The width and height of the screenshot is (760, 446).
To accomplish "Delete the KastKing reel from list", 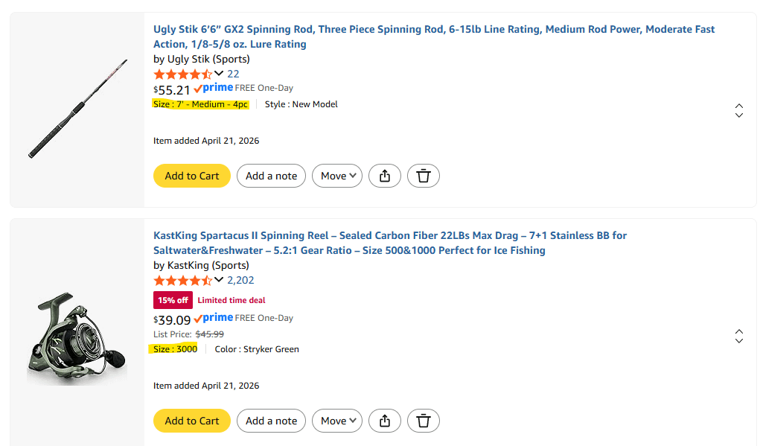I will coord(424,421).
